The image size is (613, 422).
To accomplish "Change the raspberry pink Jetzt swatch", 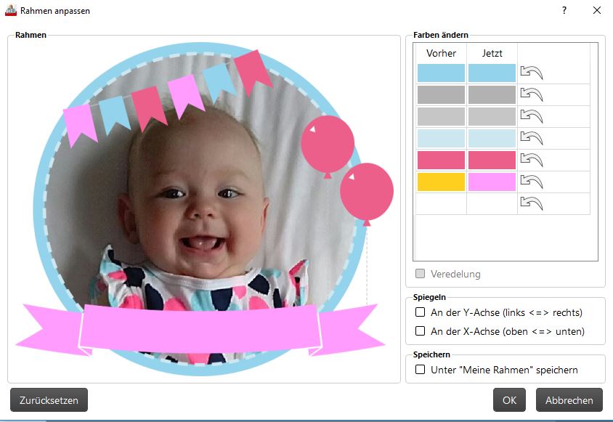I will tap(492, 160).
